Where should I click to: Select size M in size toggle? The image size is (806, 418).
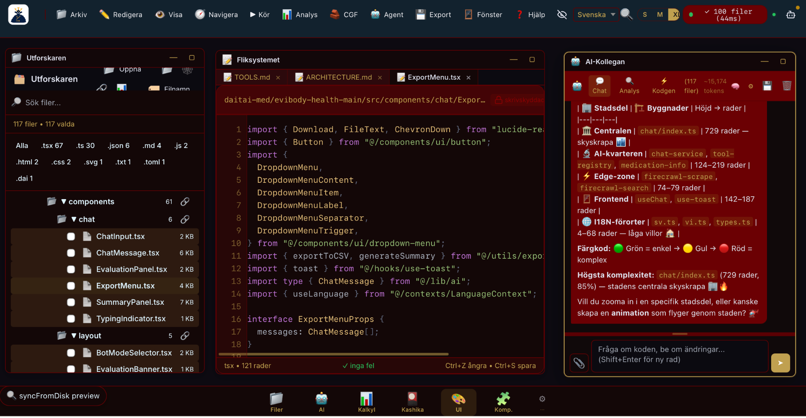tap(660, 15)
